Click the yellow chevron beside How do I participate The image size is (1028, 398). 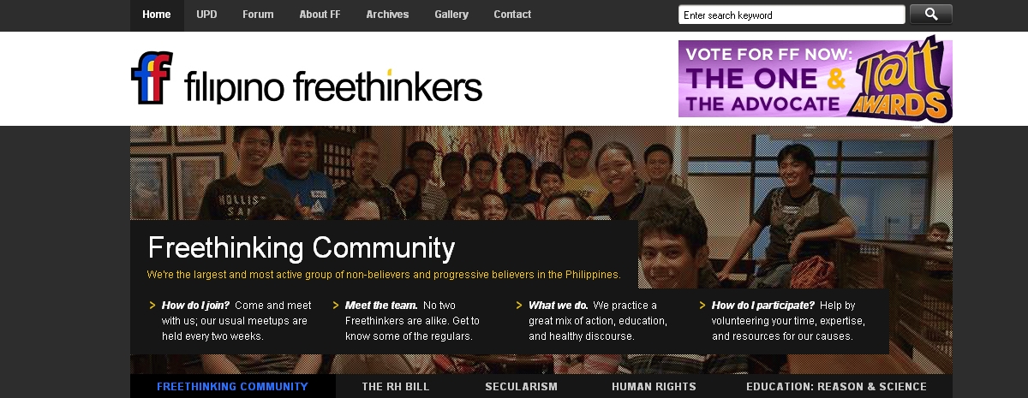click(702, 305)
